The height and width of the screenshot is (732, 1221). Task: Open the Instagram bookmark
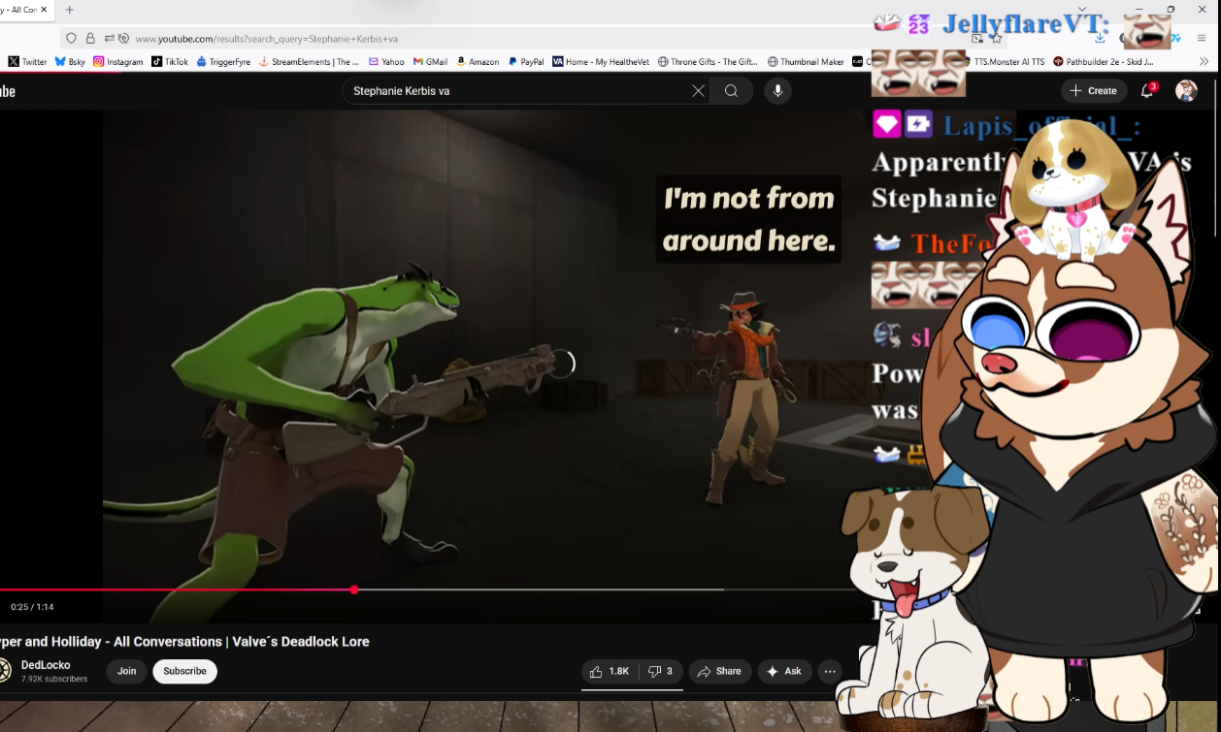tap(117, 62)
